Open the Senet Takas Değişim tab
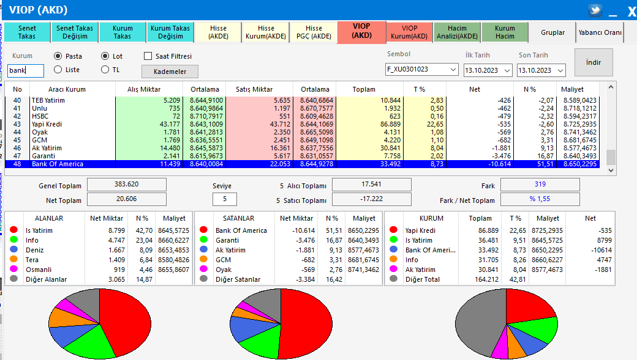Image resolution: width=637 pixels, height=360 pixels. pos(75,32)
